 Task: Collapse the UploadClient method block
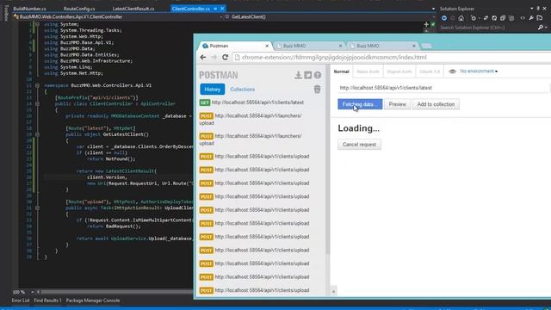[37, 208]
